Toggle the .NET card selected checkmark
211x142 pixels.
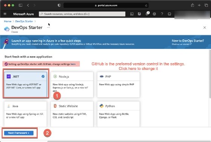click(43, 76)
